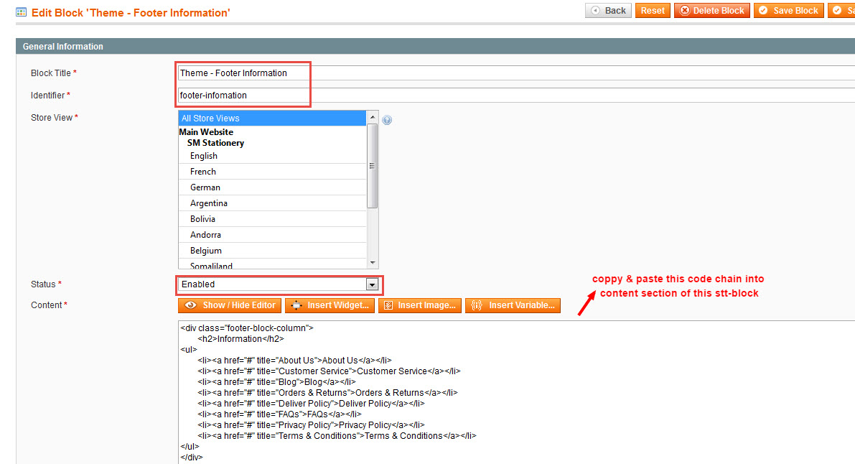Click the General Information section header
Screen dimensions: 855x464
435,47
